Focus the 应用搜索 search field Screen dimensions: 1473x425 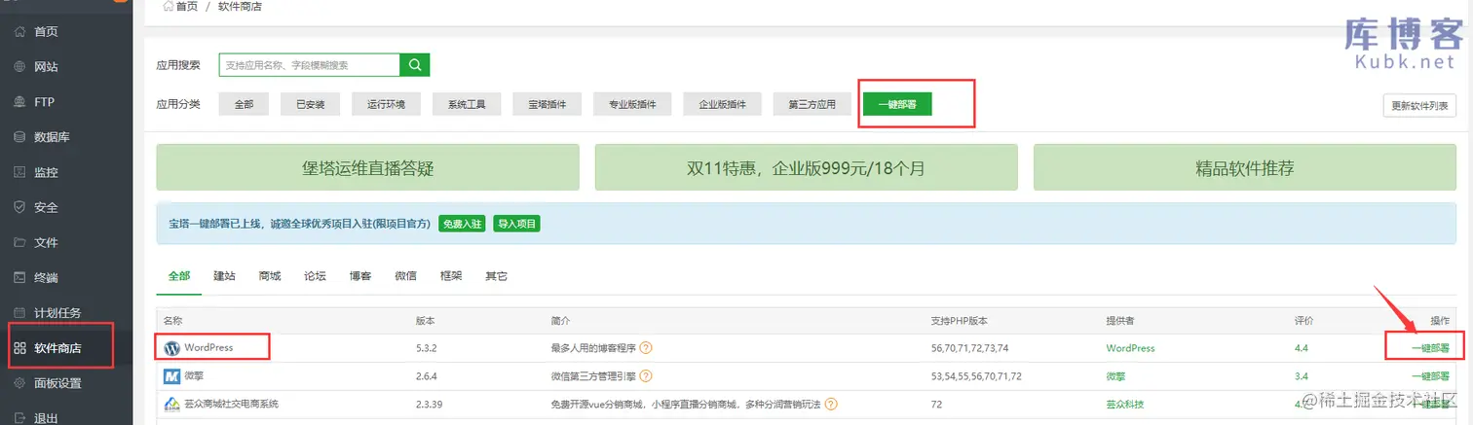tap(309, 65)
